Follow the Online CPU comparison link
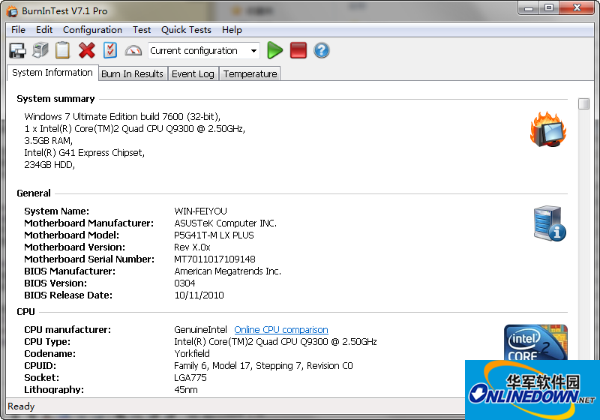The height and width of the screenshot is (420, 600). (x=281, y=330)
